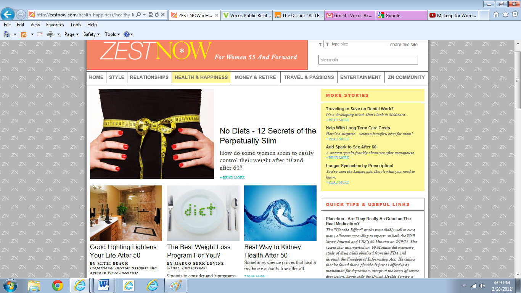
Task: Expand the address bar search dropdown arrow
Action: coord(145,15)
